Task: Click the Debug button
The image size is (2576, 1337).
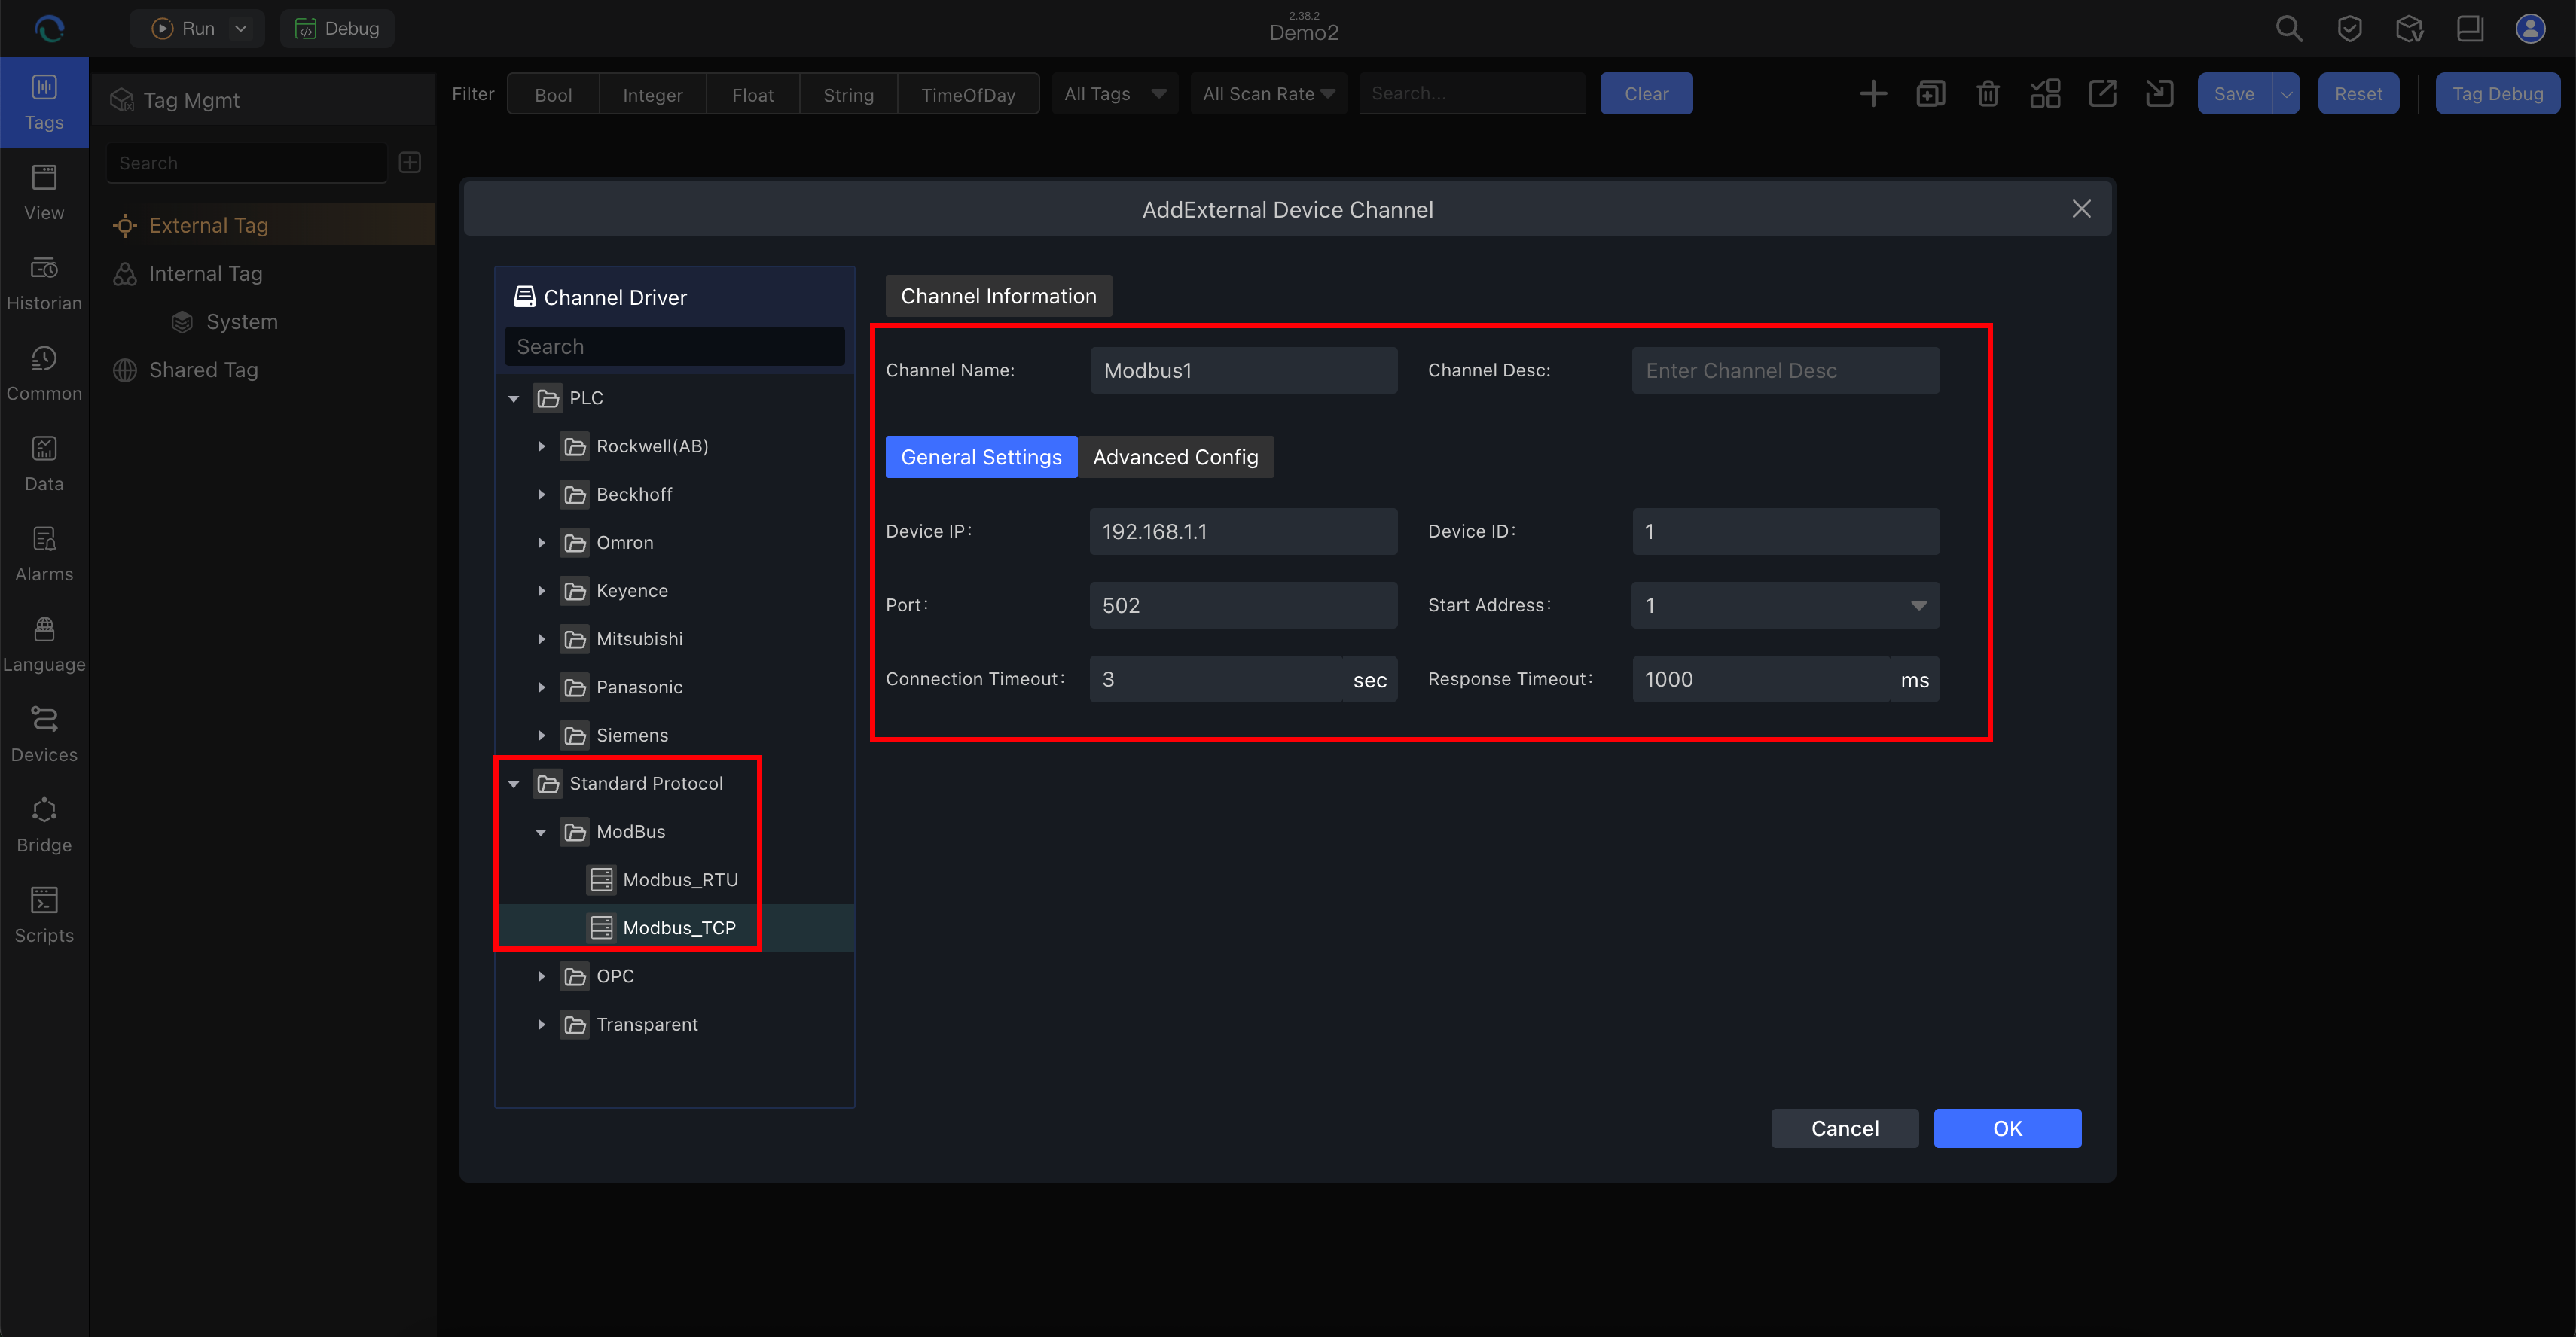Action: pos(337,28)
